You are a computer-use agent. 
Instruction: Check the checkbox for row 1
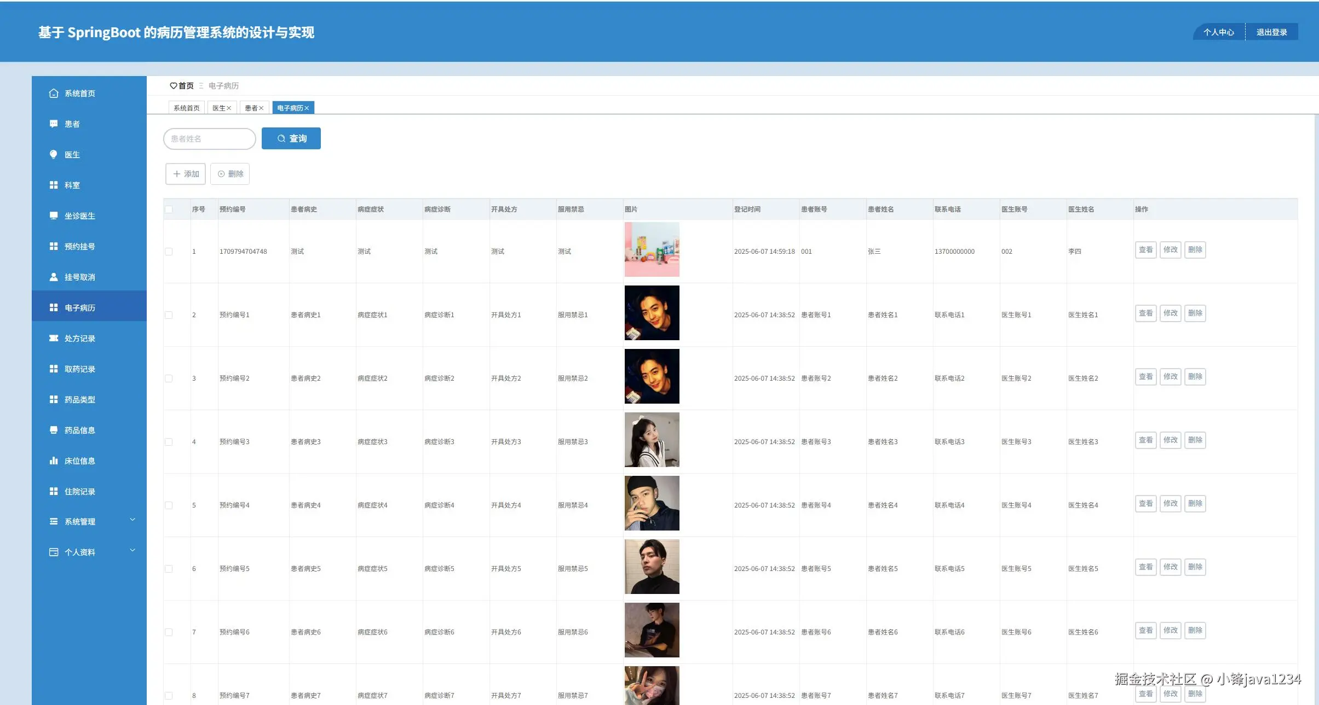tap(169, 252)
